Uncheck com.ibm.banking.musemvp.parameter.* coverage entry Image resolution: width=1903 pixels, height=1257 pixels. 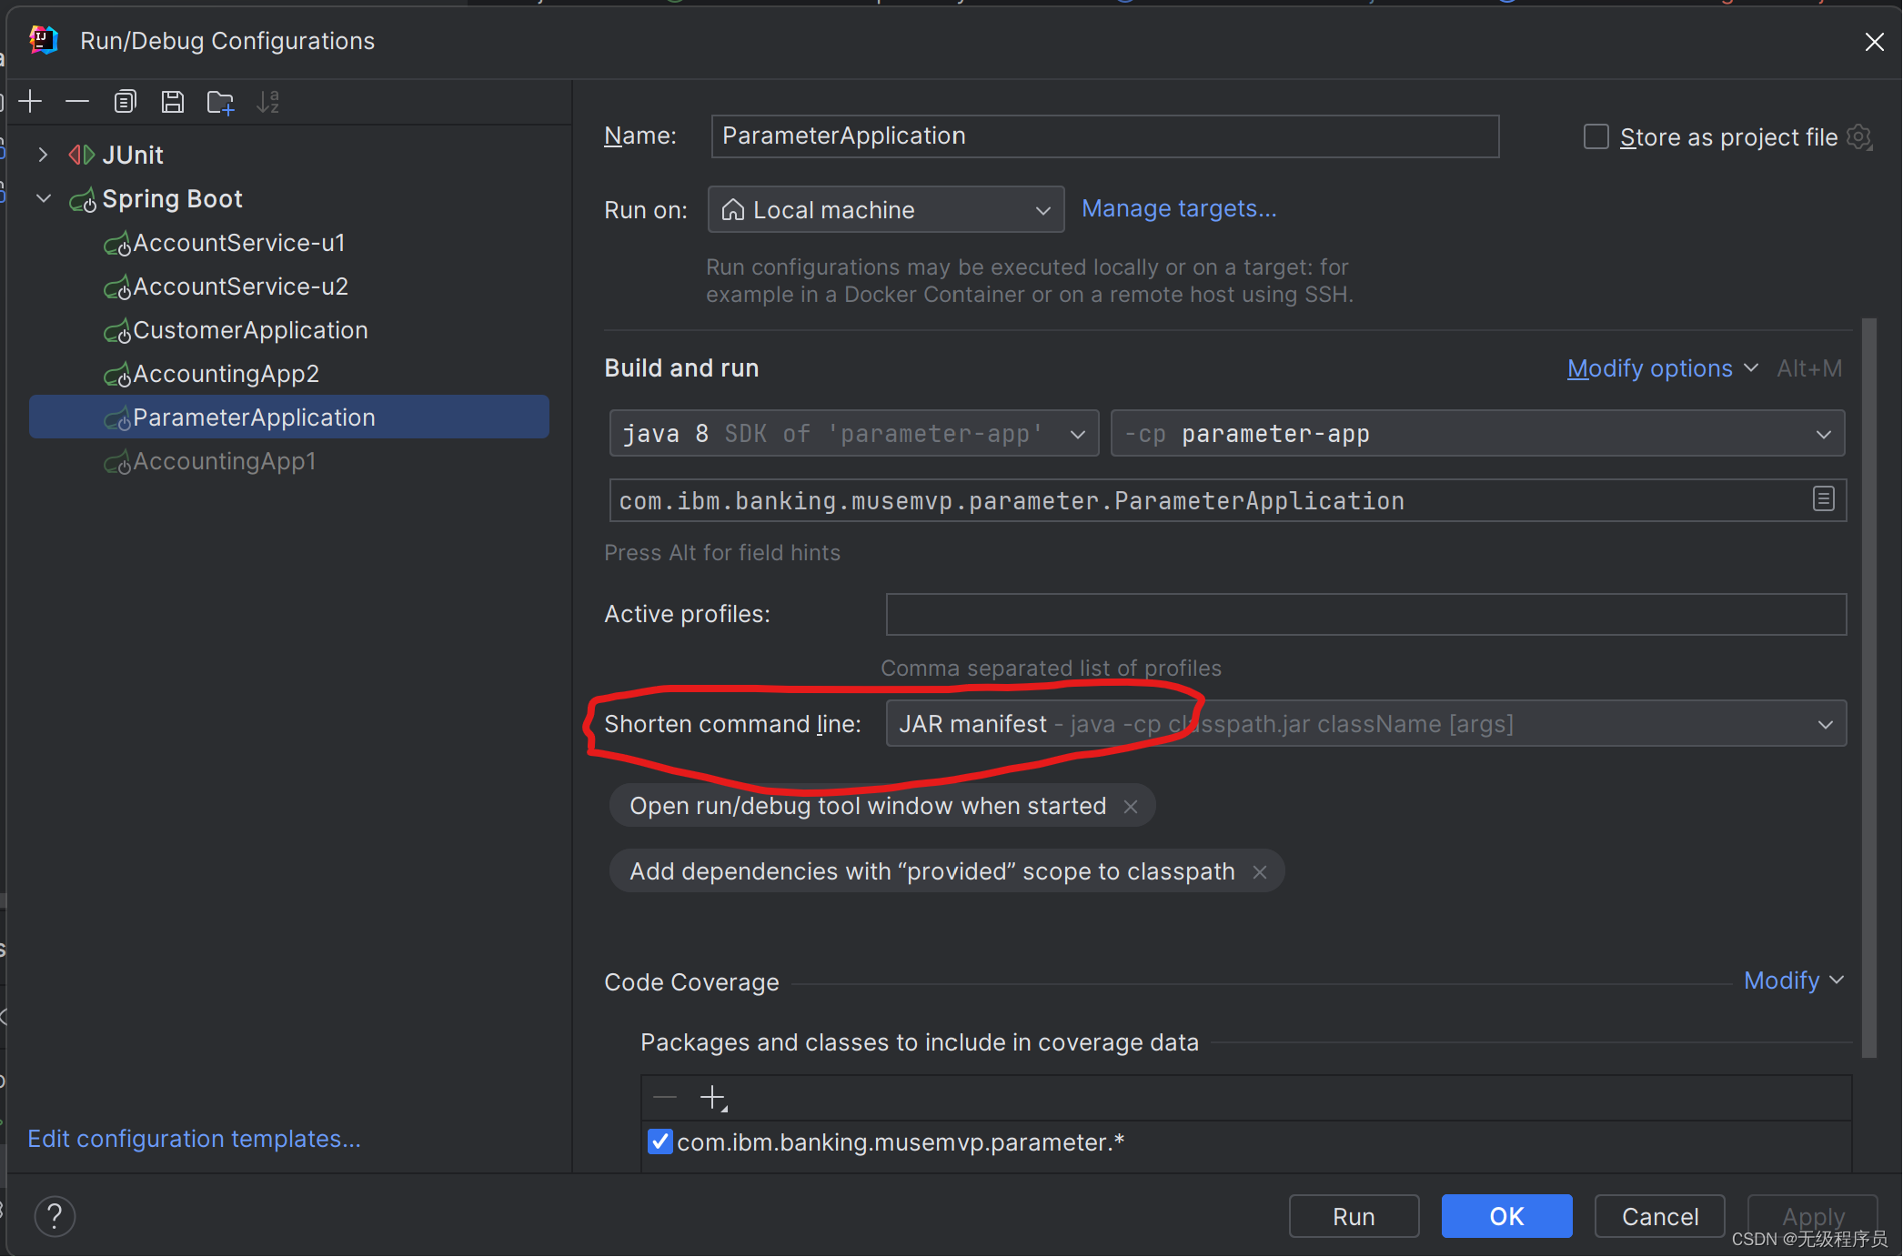click(x=660, y=1141)
